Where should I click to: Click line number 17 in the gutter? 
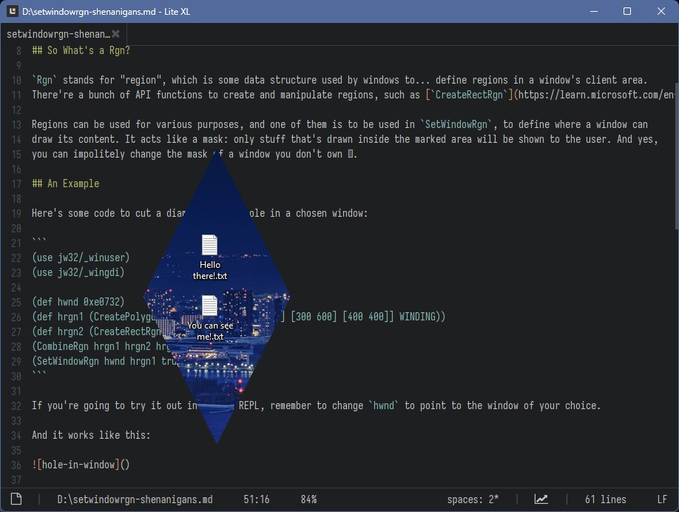click(16, 184)
